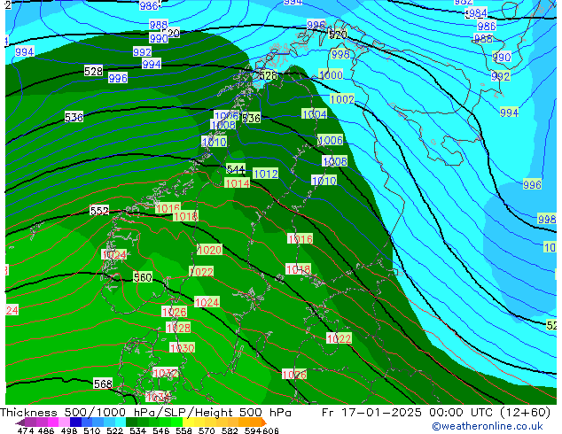Choose the brightest green swatch above 558
The height and width of the screenshot is (434, 562).
(x=176, y=422)
